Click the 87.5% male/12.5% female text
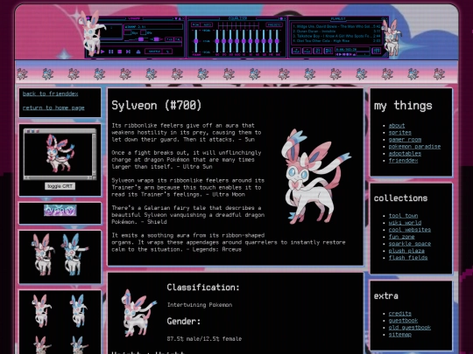 click(x=204, y=338)
